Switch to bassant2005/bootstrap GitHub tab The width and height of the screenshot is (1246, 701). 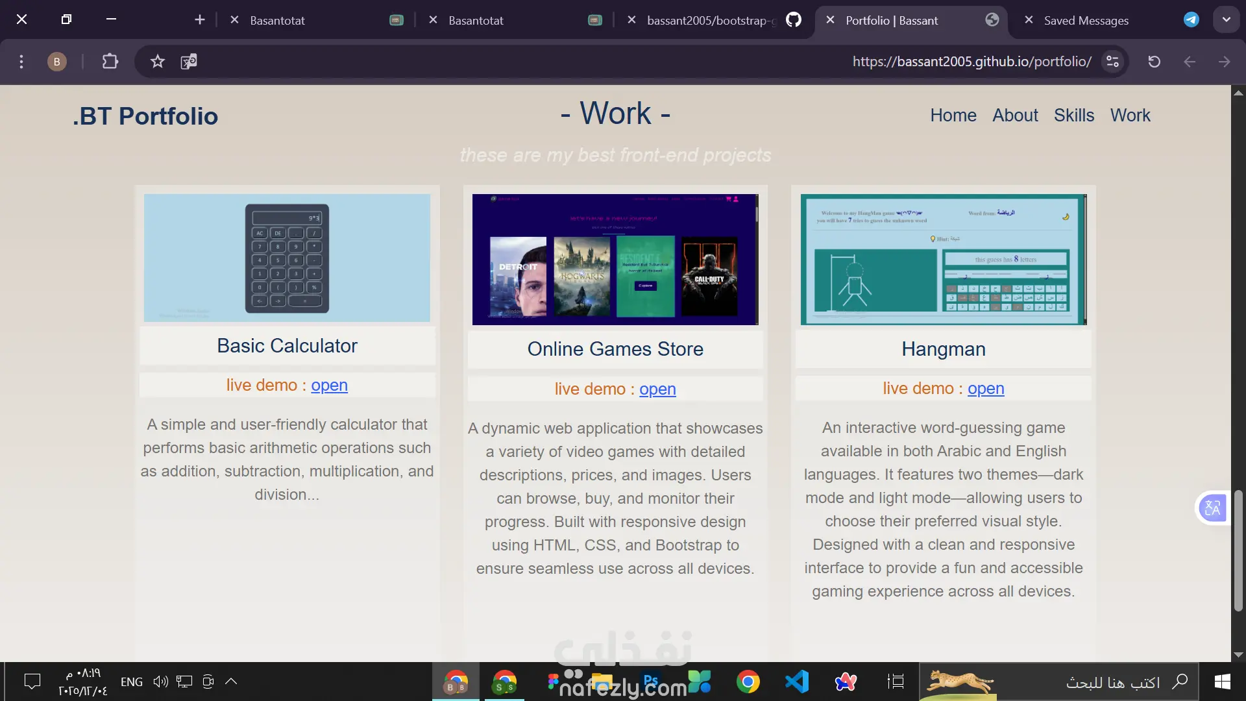point(711,20)
